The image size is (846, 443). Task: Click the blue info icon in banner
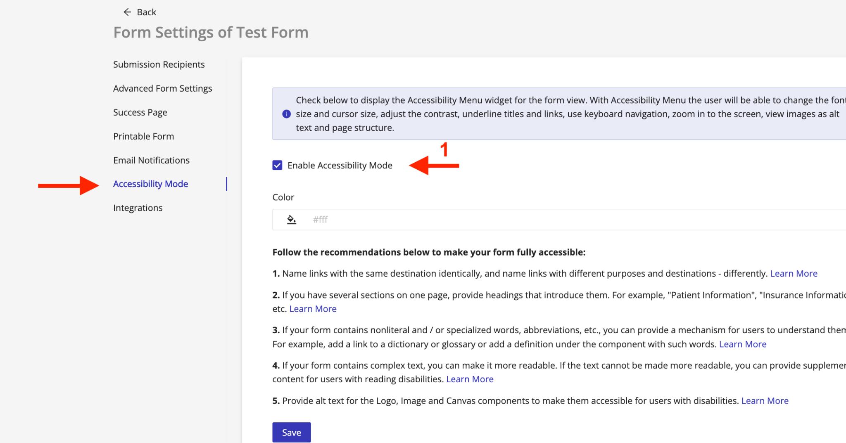(x=286, y=114)
